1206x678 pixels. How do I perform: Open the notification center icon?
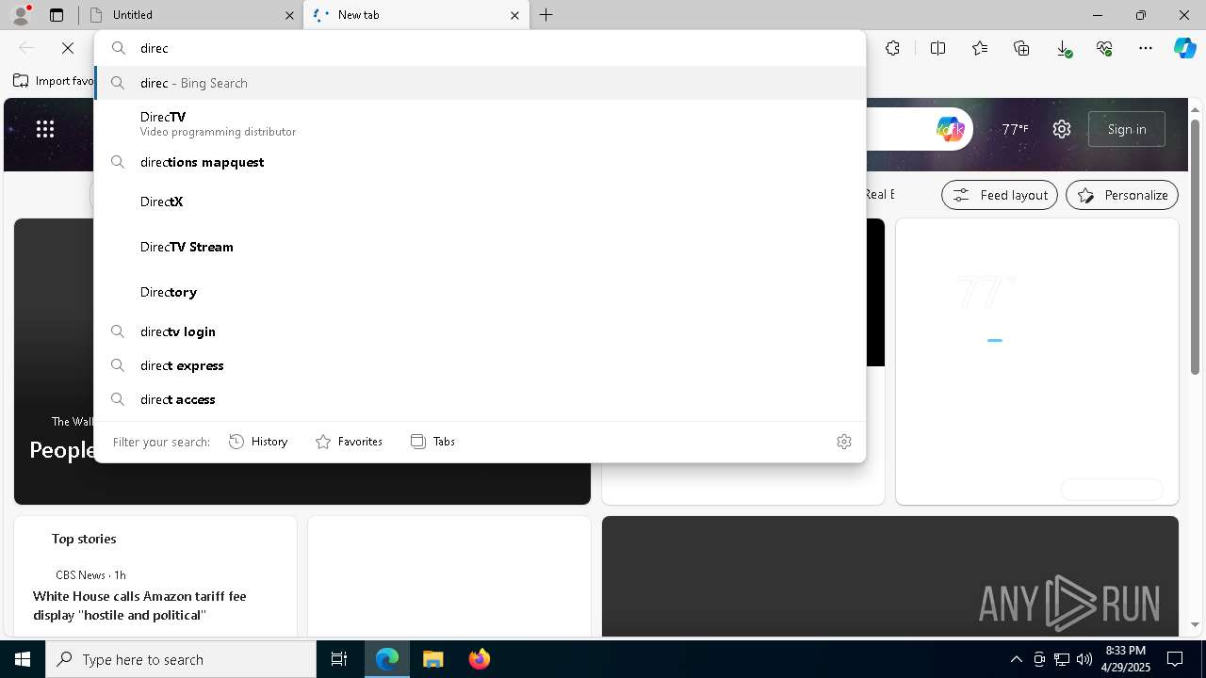(x=1175, y=659)
